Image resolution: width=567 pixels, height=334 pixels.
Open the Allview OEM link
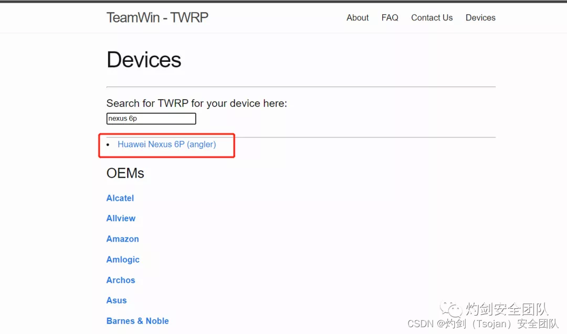tap(121, 219)
